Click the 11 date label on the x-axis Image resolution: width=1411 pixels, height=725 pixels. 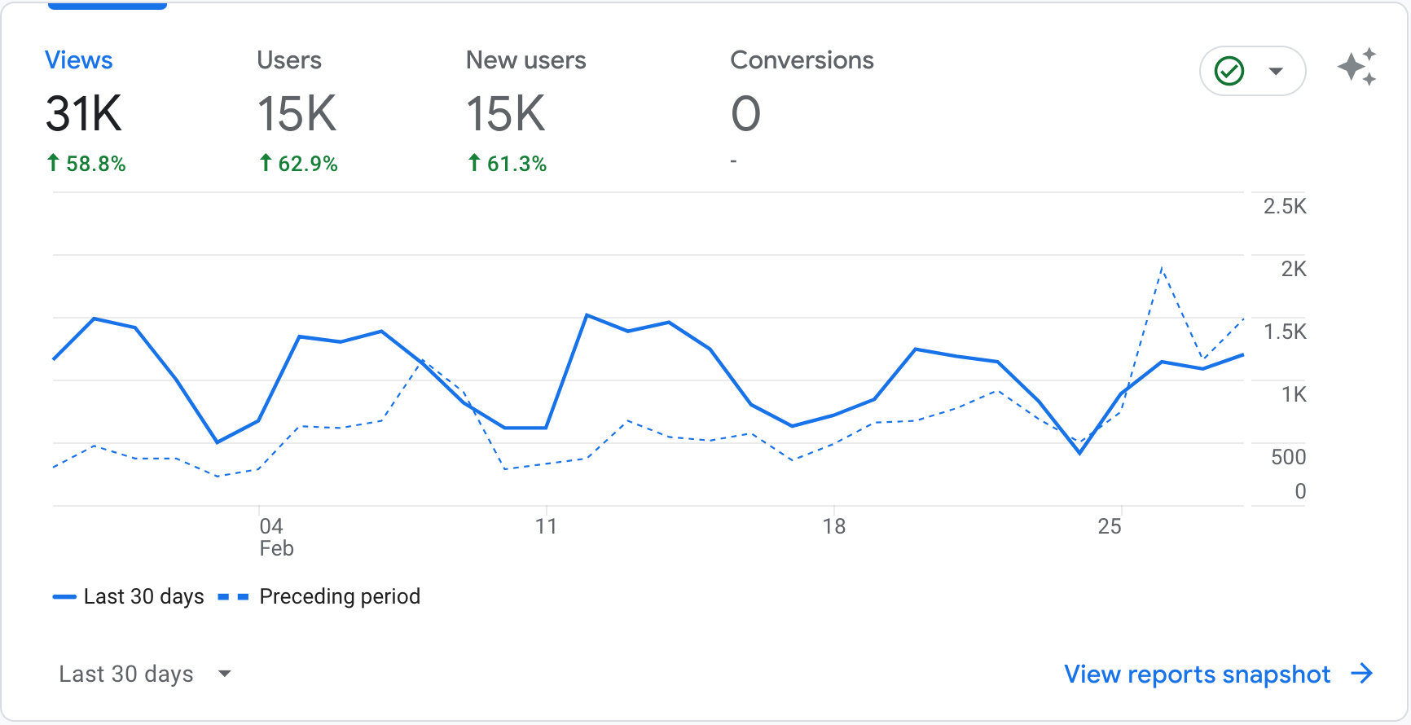coord(546,526)
